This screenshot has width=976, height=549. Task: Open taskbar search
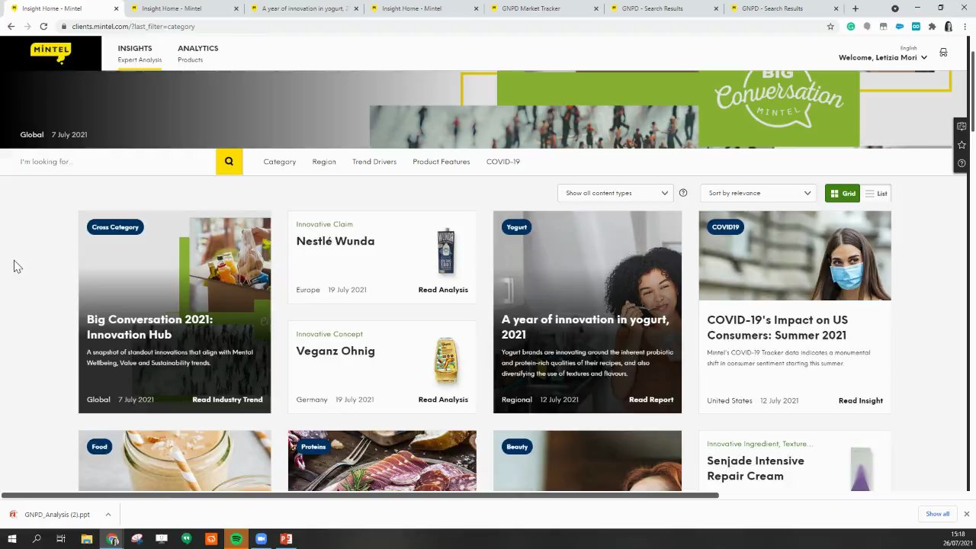[37, 539]
